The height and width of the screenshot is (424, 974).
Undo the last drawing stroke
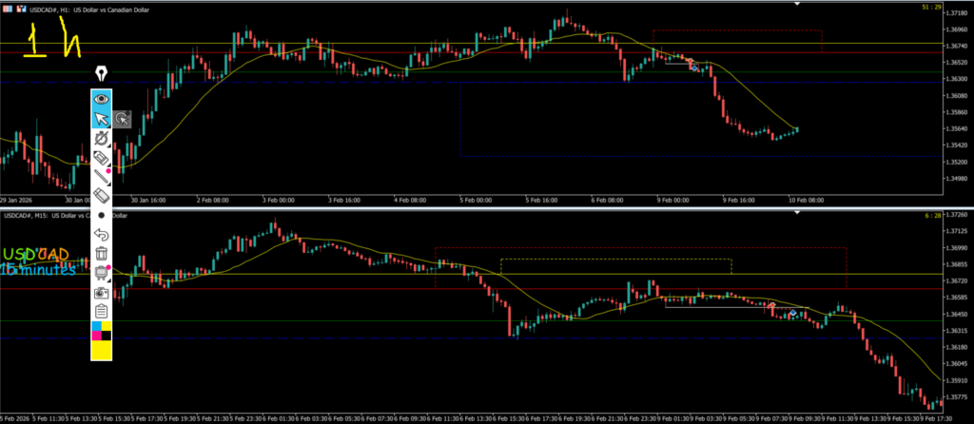tap(101, 234)
